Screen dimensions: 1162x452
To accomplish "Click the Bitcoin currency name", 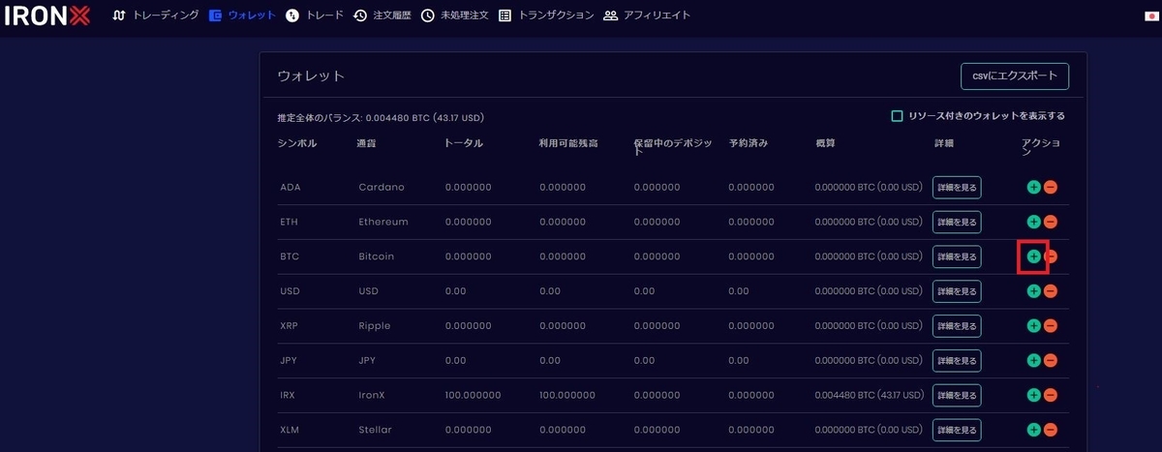I will [x=377, y=256].
